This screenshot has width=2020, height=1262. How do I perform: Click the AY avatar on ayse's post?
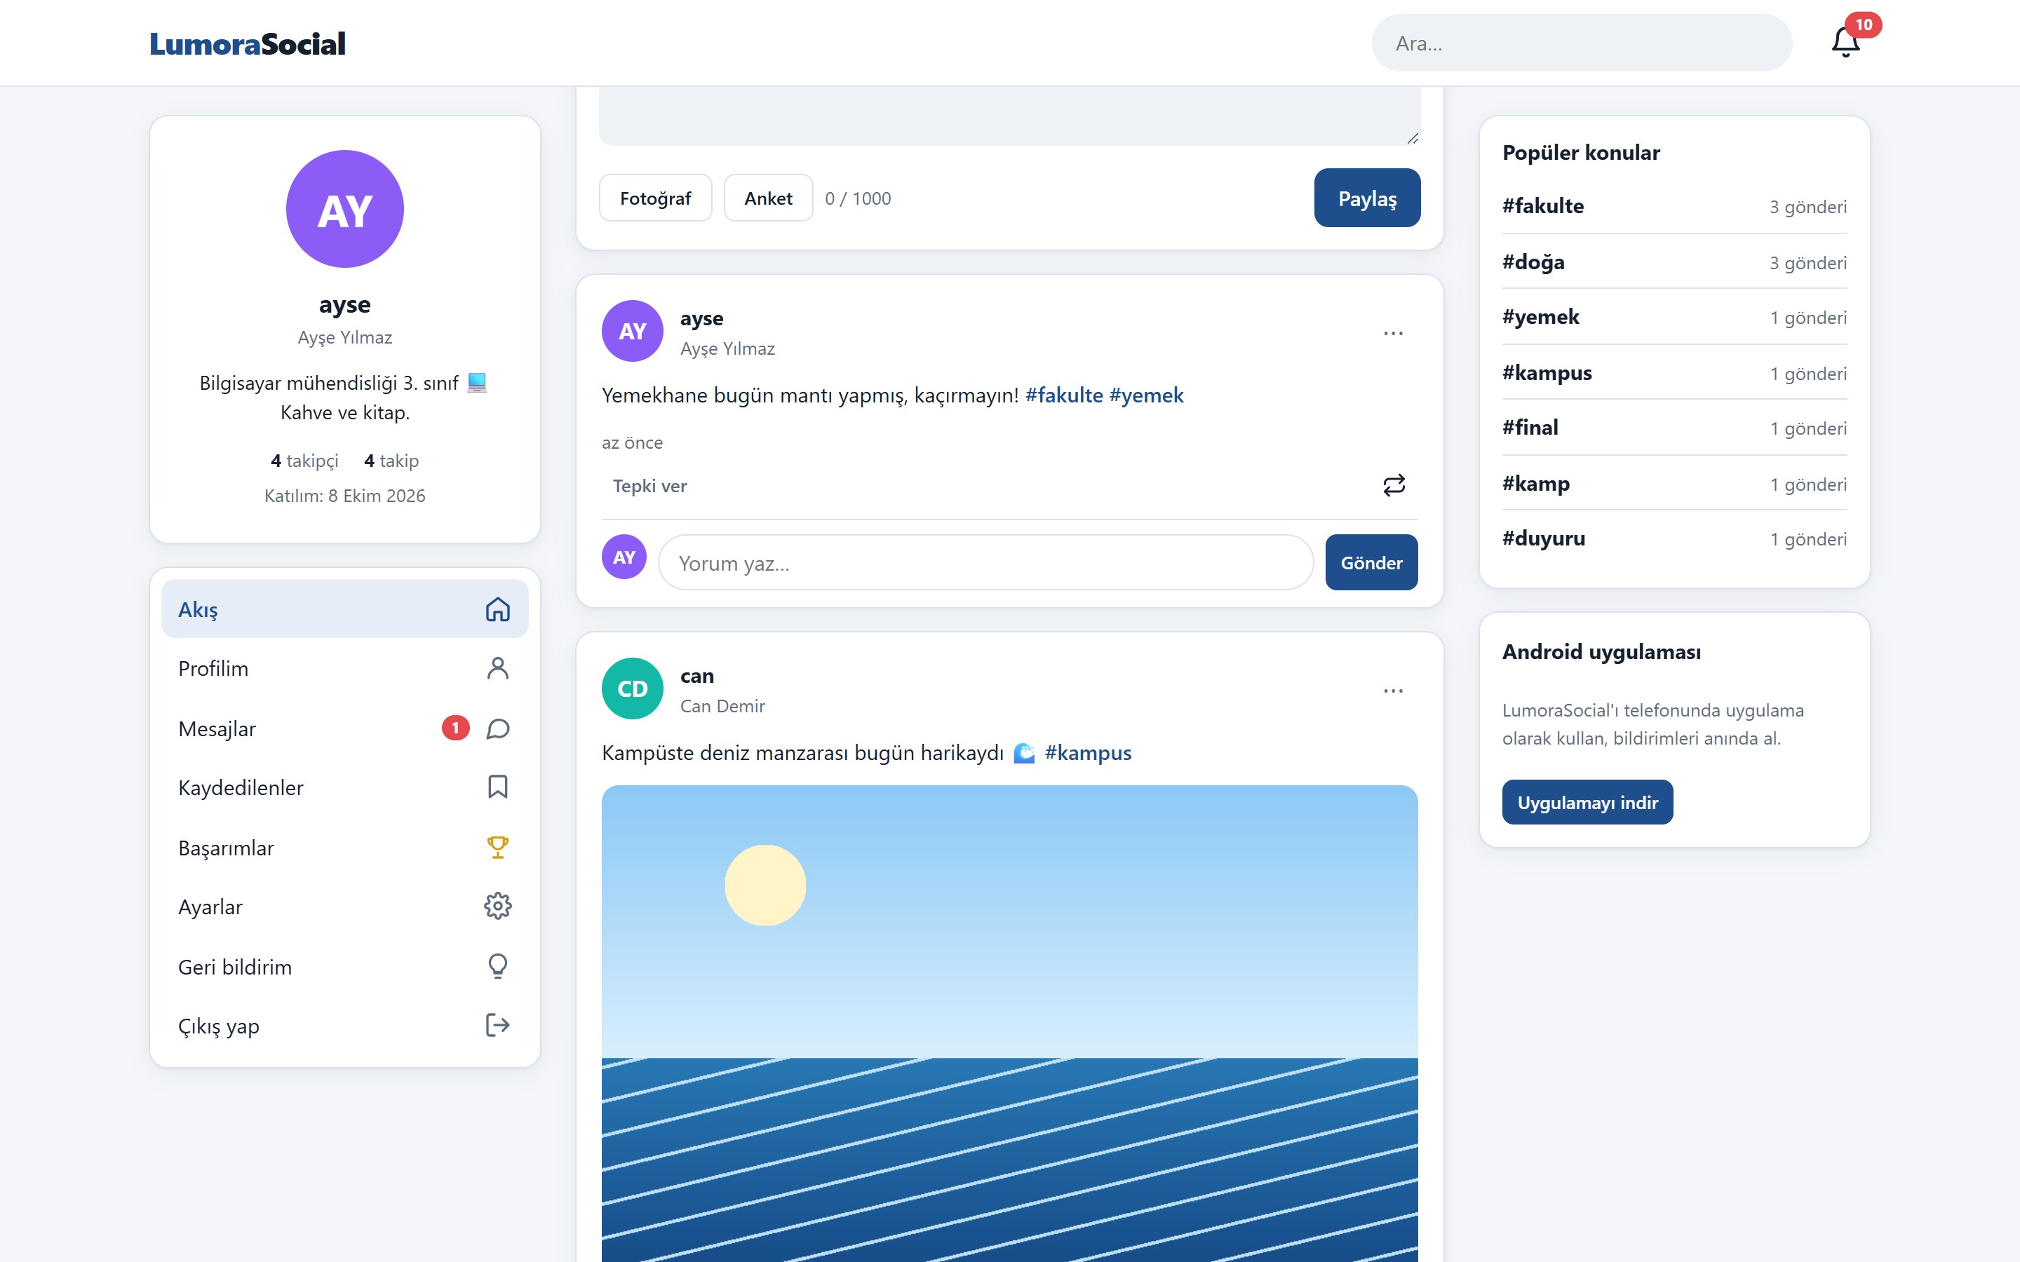coord(633,330)
